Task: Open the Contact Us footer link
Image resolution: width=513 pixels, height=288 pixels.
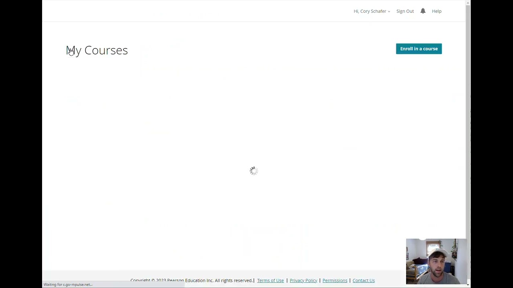Action: [364, 280]
